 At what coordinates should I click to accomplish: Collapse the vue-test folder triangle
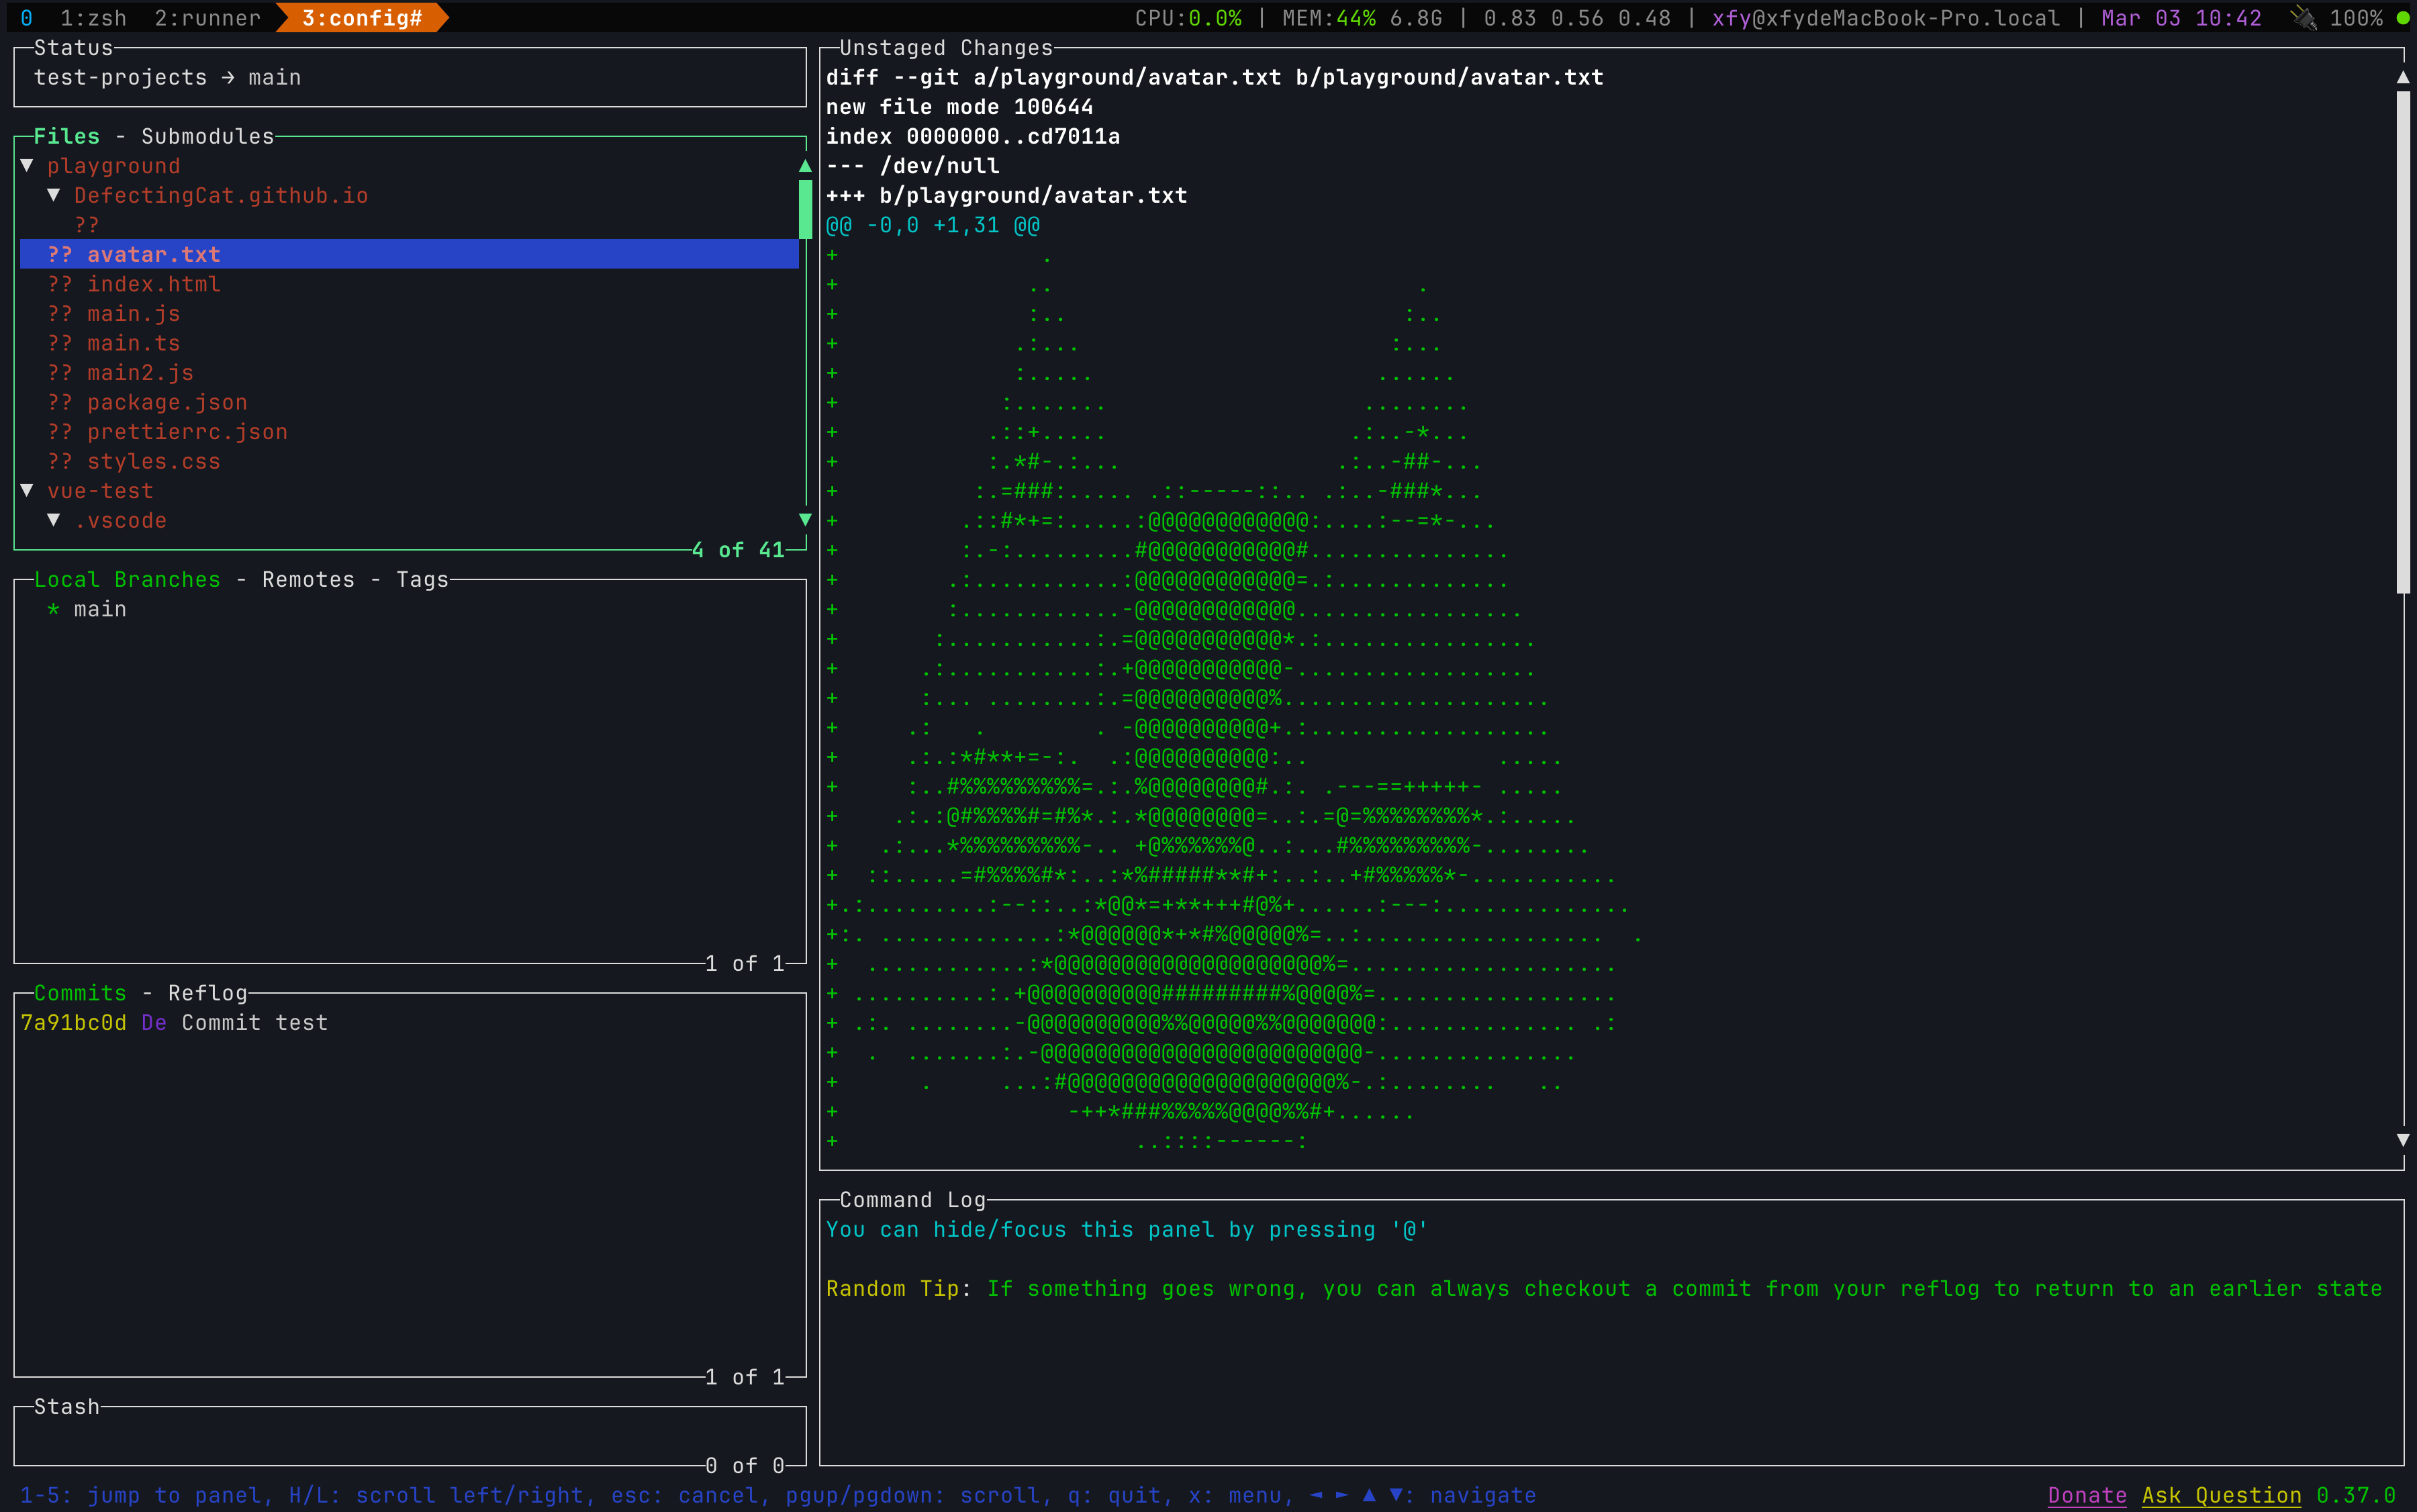[27, 490]
